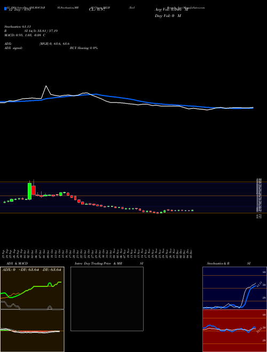Click the '61.11' label on Stochastics line
Viewport: 267px width, 352px height.
[x=258, y=284]
